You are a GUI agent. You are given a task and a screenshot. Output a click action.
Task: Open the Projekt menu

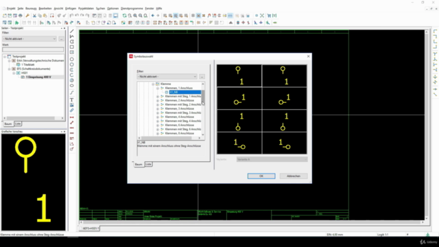point(11,8)
